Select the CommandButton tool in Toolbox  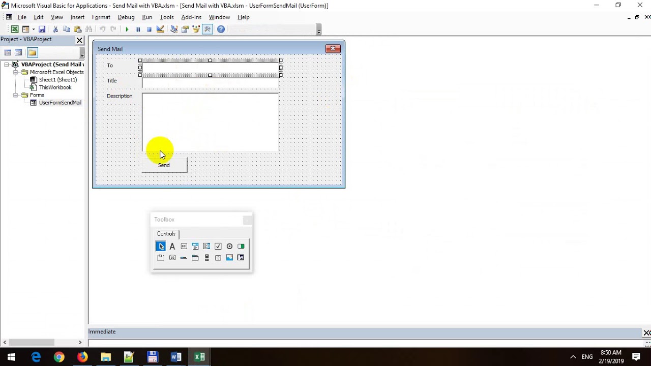click(x=172, y=258)
